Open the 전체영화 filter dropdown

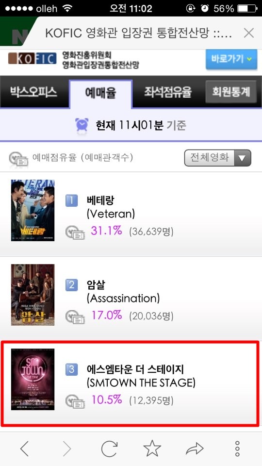pos(218,158)
